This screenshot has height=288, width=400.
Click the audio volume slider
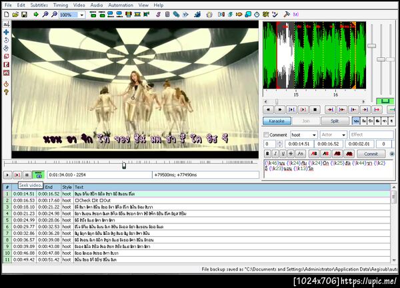pyautogui.click(x=390, y=59)
